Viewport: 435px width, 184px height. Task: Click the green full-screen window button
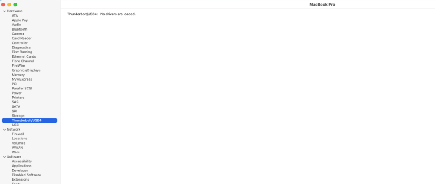pos(15,4)
